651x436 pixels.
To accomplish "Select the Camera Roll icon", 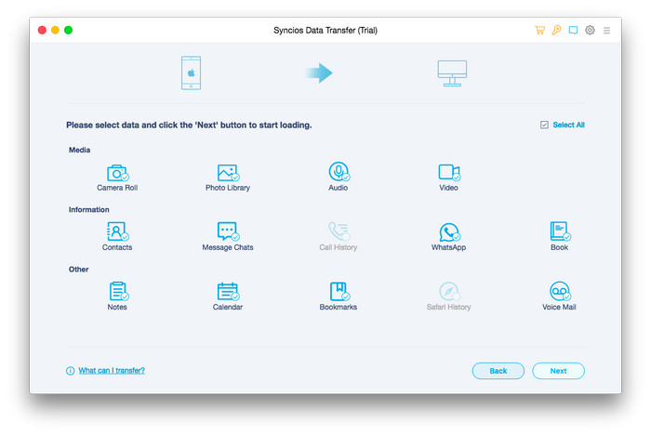I will pos(117,173).
